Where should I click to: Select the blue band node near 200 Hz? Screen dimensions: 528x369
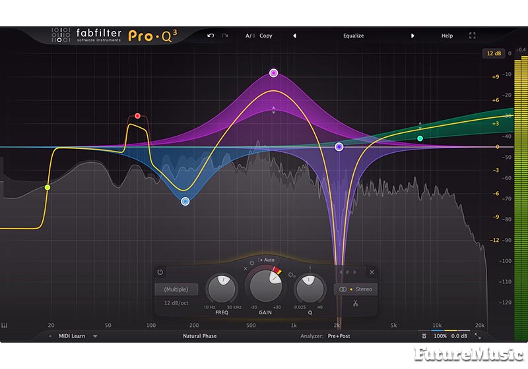coord(185,202)
